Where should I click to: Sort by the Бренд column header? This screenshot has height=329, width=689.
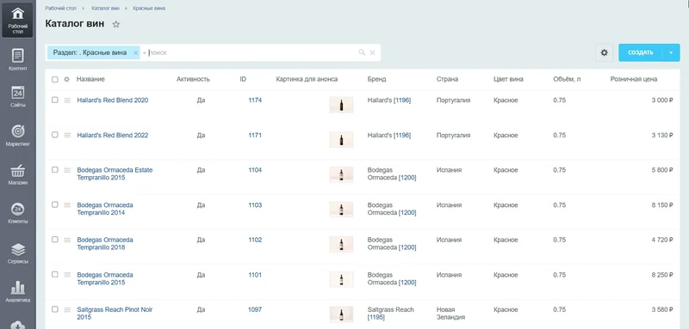tap(377, 79)
